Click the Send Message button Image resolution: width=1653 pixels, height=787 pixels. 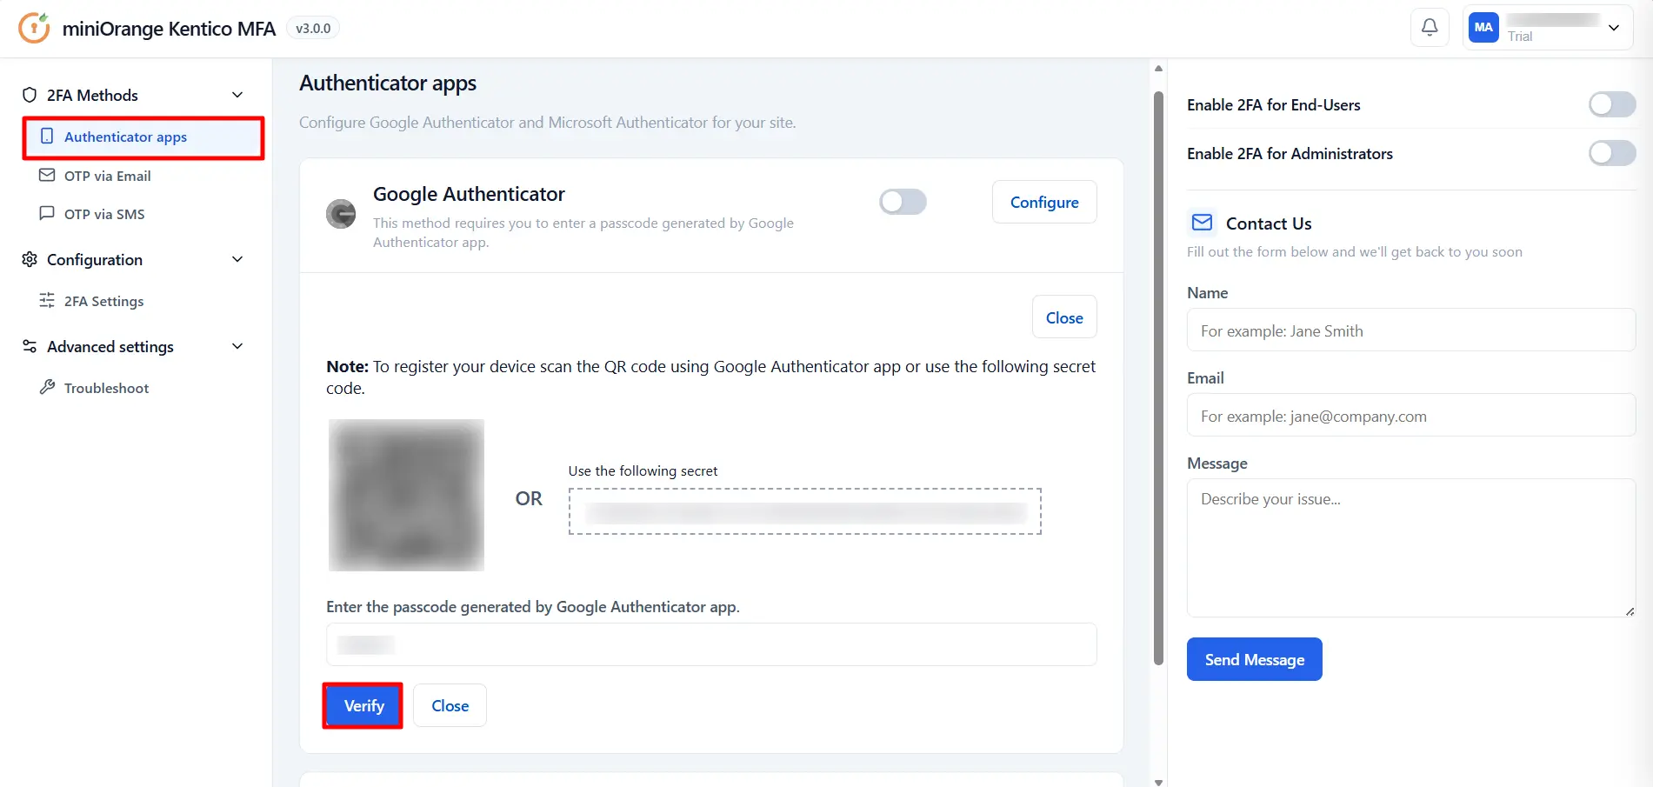(x=1254, y=659)
